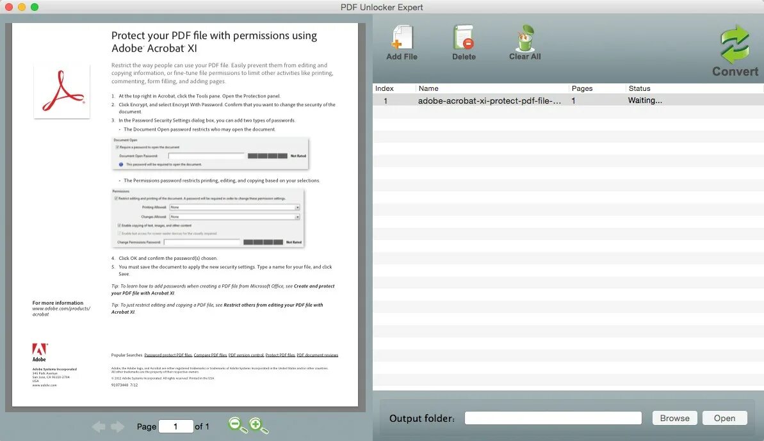Click the Adobe Acrobat logo in preview
This screenshot has width=764, height=441.
pyautogui.click(x=62, y=91)
